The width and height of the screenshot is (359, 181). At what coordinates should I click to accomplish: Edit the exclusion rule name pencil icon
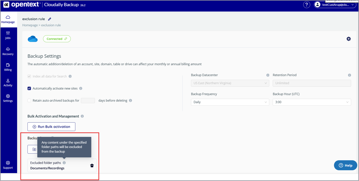tap(50, 19)
